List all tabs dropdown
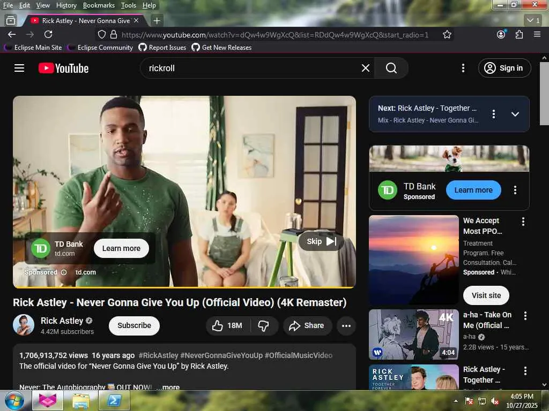 533,21
